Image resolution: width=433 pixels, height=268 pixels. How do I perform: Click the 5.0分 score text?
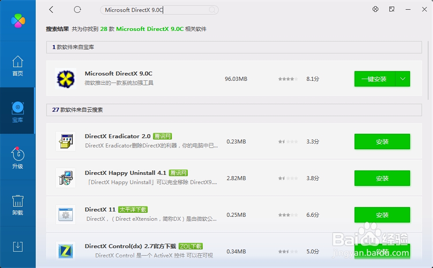(313, 251)
